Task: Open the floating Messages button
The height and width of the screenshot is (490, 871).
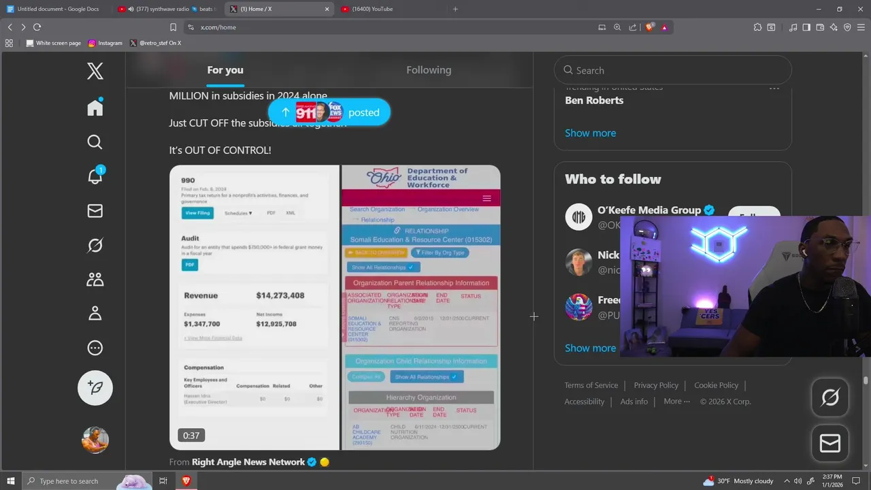Action: click(830, 444)
